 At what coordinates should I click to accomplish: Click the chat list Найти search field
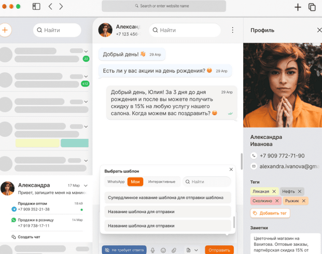(57, 30)
